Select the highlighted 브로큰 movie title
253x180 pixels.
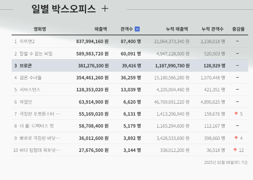coord(26,66)
